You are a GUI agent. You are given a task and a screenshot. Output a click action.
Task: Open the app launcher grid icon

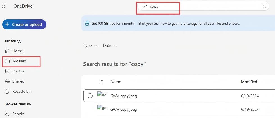click(4, 6)
